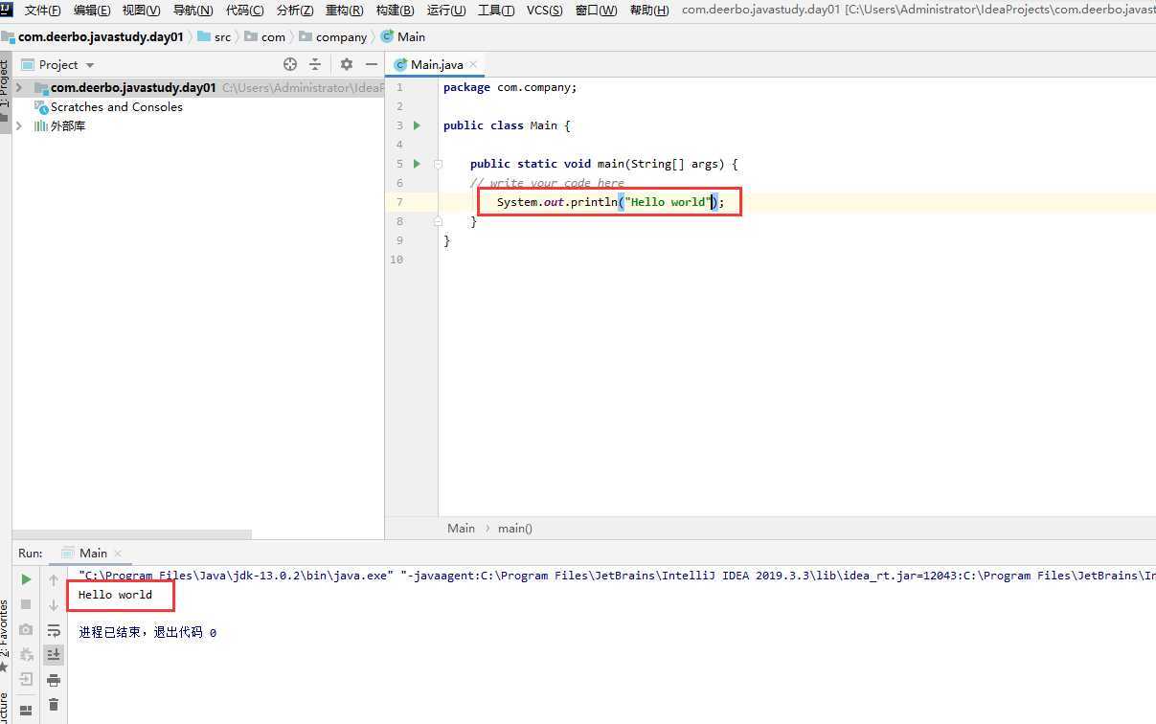Image resolution: width=1156 pixels, height=724 pixels.
Task: Clear all console output with trash icon
Action: coord(54,705)
